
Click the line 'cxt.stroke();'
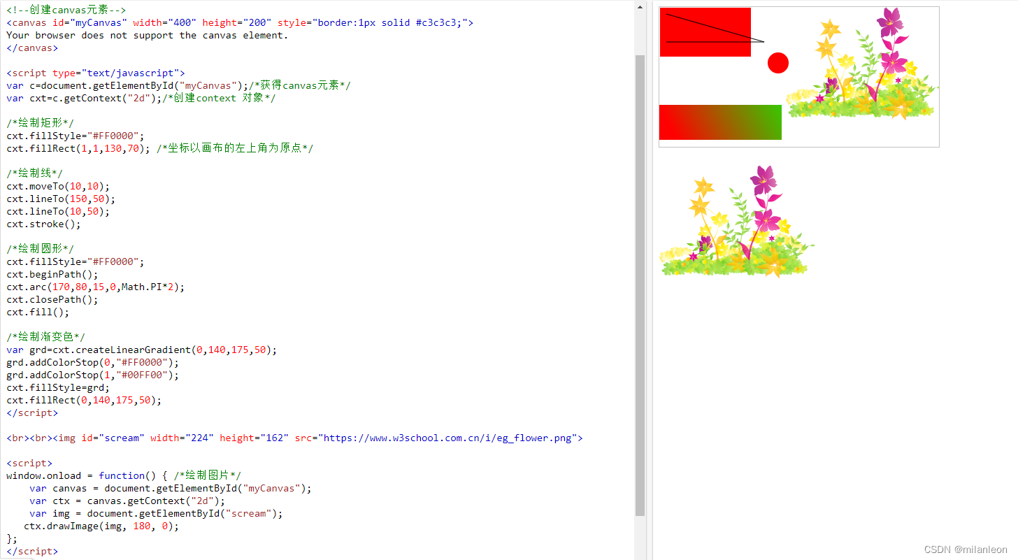[43, 224]
